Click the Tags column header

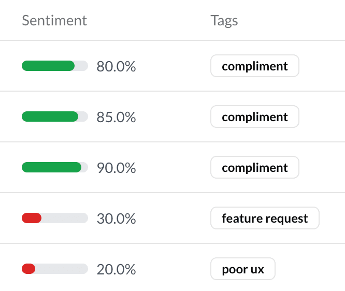point(224,21)
